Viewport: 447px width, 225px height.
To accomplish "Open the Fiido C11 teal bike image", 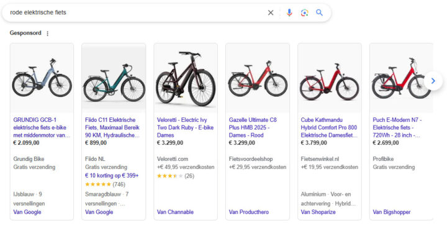I will [114, 78].
